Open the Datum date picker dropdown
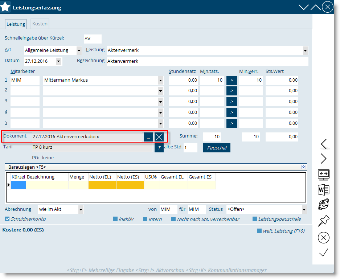Image resolution: width=340 pixels, height=279 pixels. (58, 61)
